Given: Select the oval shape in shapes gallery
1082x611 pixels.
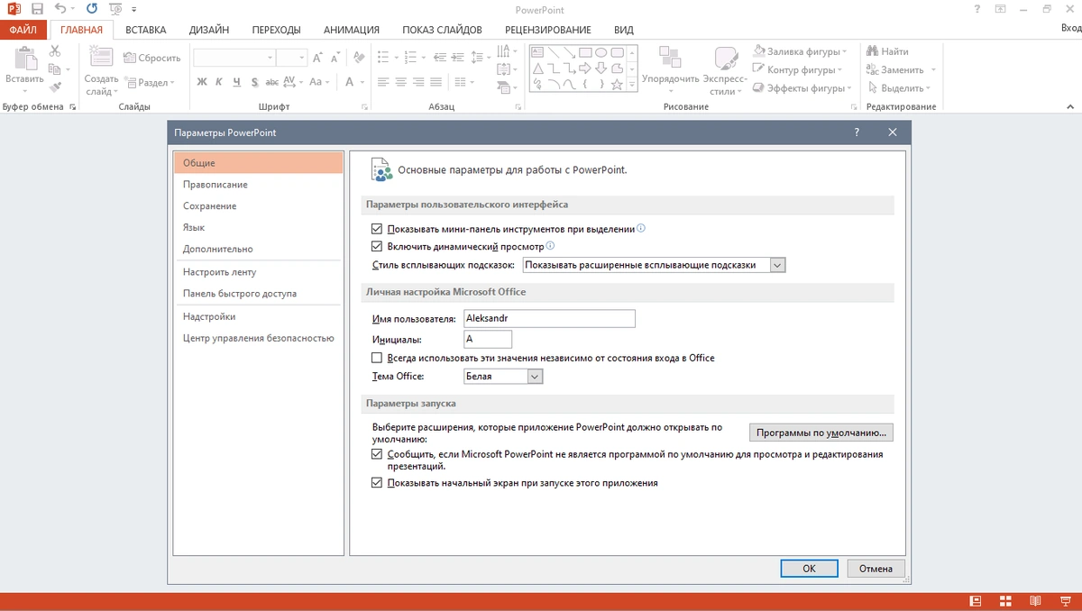Looking at the screenshot, I should tap(600, 52).
